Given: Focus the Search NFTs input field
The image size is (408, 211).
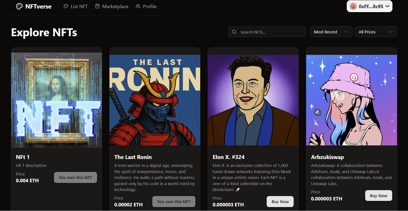Looking at the screenshot, I should pyautogui.click(x=270, y=32).
